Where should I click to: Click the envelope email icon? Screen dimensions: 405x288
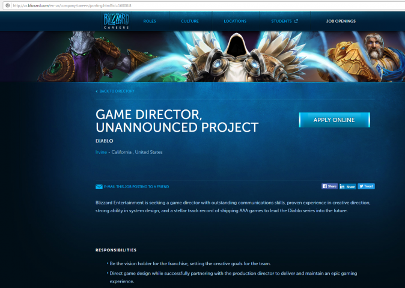99,186
